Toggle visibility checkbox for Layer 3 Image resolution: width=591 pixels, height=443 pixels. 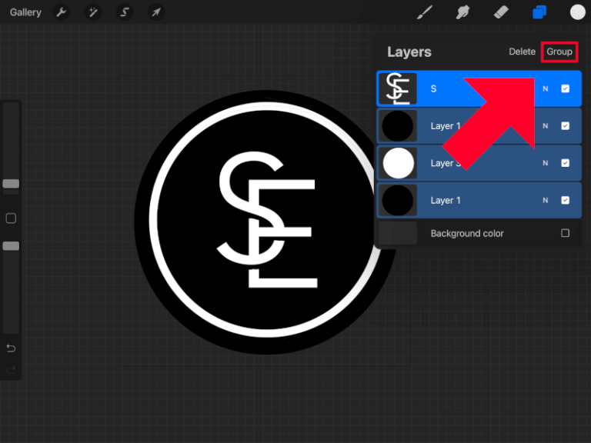566,163
